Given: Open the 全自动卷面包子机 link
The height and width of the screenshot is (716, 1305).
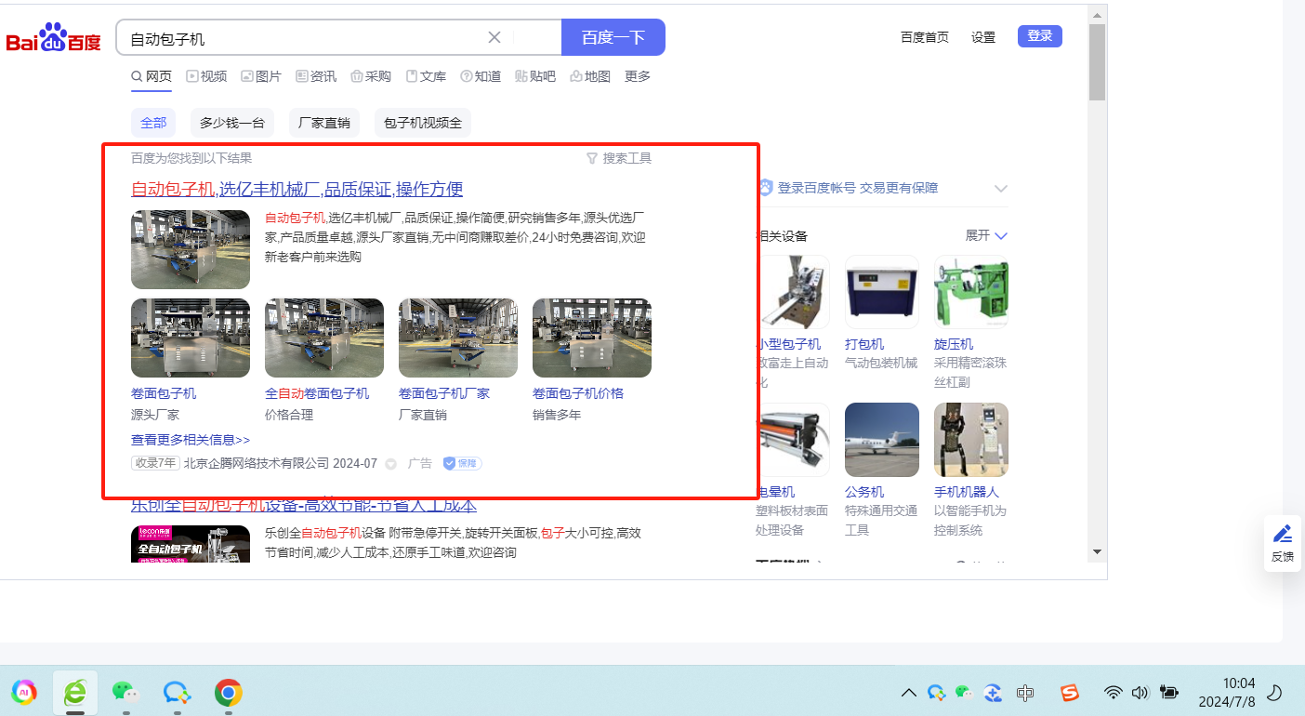Looking at the screenshot, I should click(x=317, y=393).
